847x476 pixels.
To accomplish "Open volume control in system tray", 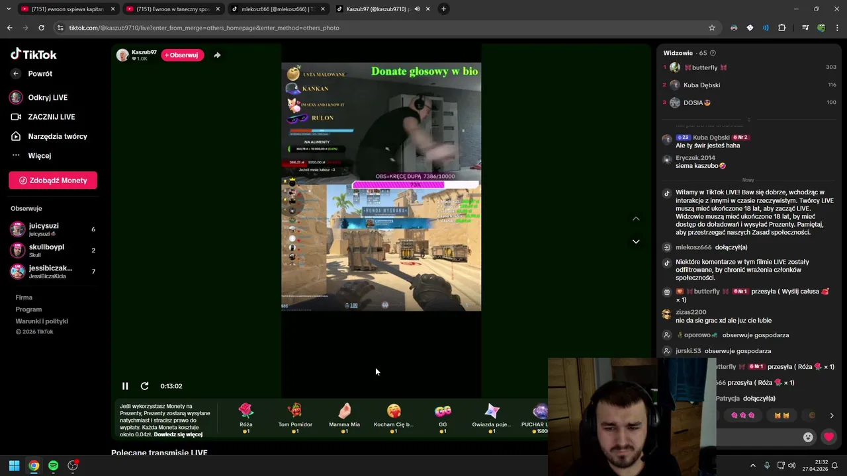I will click(x=792, y=465).
